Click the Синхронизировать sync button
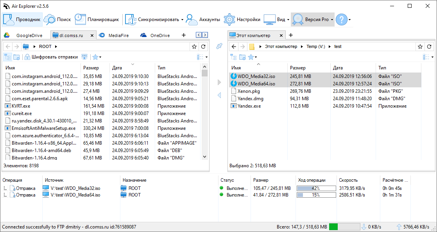437x232 pixels. click(x=152, y=19)
